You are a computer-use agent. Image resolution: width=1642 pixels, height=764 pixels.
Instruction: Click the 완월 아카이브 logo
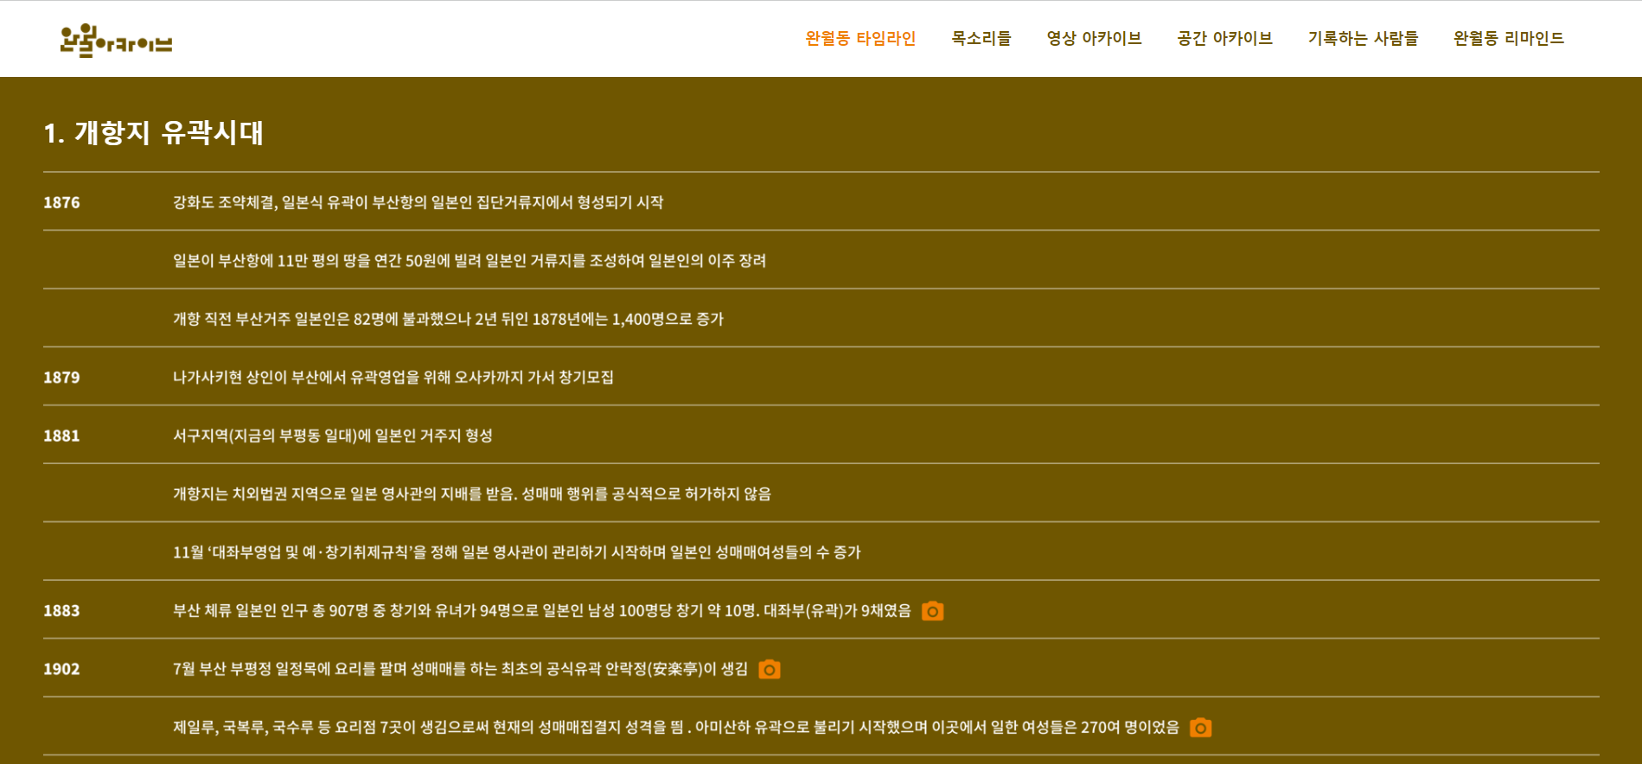(x=116, y=40)
